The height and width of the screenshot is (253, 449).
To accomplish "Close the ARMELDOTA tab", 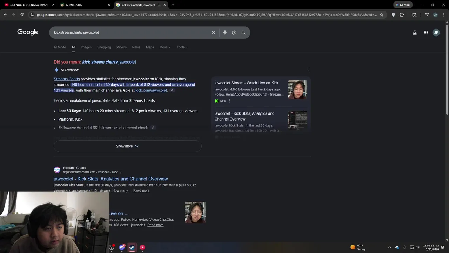I will click(109, 5).
